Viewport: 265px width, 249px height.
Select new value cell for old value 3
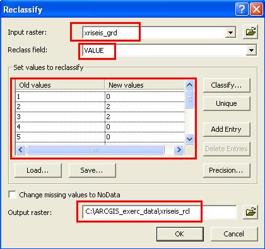click(144, 117)
